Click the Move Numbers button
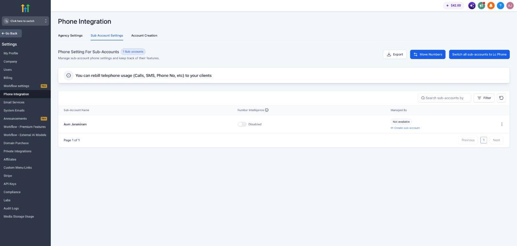517x246 pixels. pos(428,54)
